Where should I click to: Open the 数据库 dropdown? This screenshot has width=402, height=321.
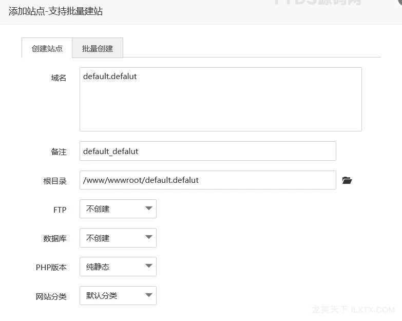pos(118,238)
